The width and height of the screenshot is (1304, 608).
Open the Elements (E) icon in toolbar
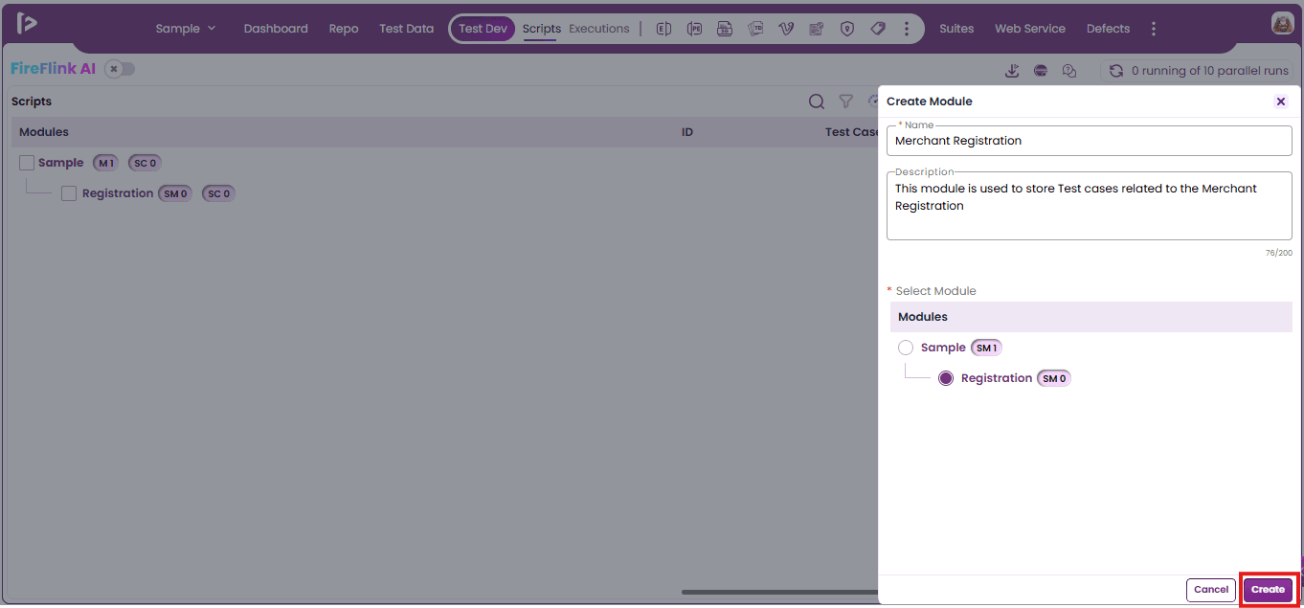coord(663,29)
